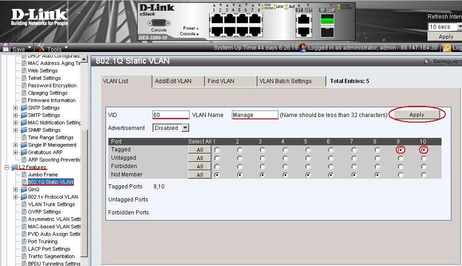The height and width of the screenshot is (266, 462).
Task: Expand the SNTP Settings node
Action: (x=16, y=108)
